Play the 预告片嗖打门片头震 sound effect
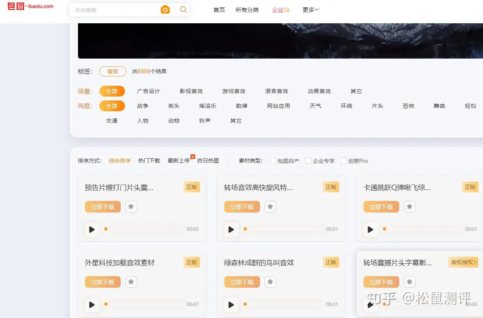 tap(92, 230)
